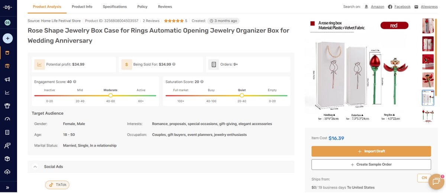Switch to the Product Info tab
This screenshot has width=446, height=193.
click(x=82, y=7)
